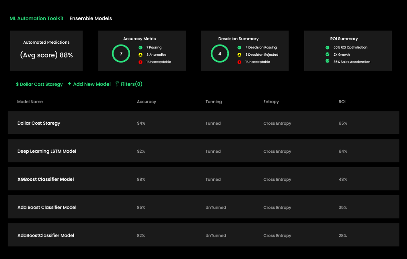Select the Deep Learning LSTM Model row
This screenshot has height=259, width=407.
pyautogui.click(x=203, y=151)
